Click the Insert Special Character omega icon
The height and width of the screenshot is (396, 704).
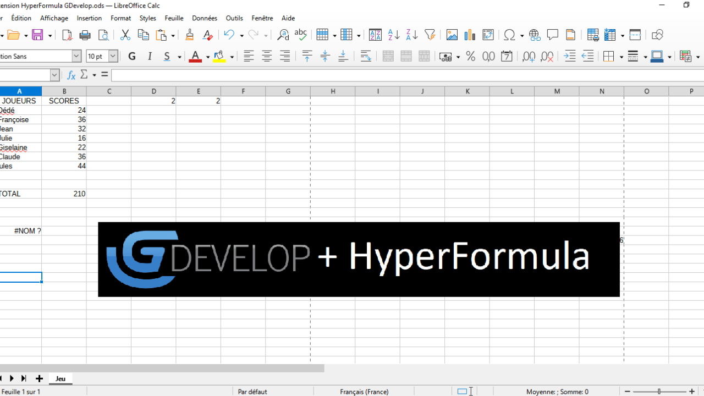point(509,35)
